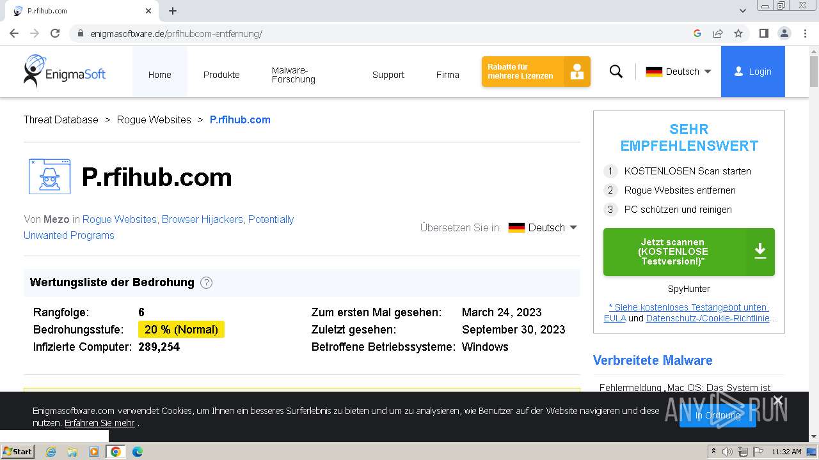The height and width of the screenshot is (460, 819).
Task: Open a new browser tab
Action: tap(173, 11)
